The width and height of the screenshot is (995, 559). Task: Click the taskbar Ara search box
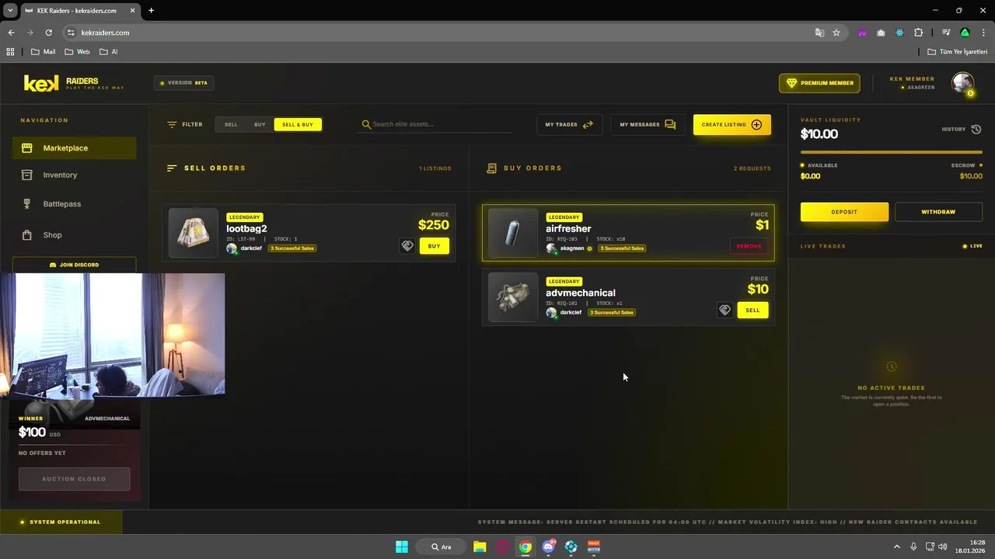[441, 547]
